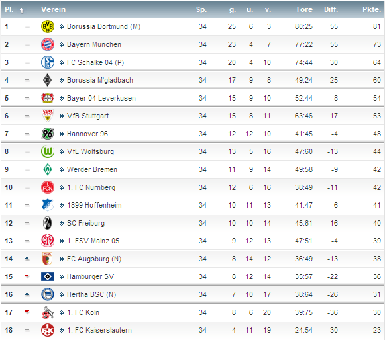Sort table by the Pl. column arrow

pyautogui.click(x=22, y=10)
